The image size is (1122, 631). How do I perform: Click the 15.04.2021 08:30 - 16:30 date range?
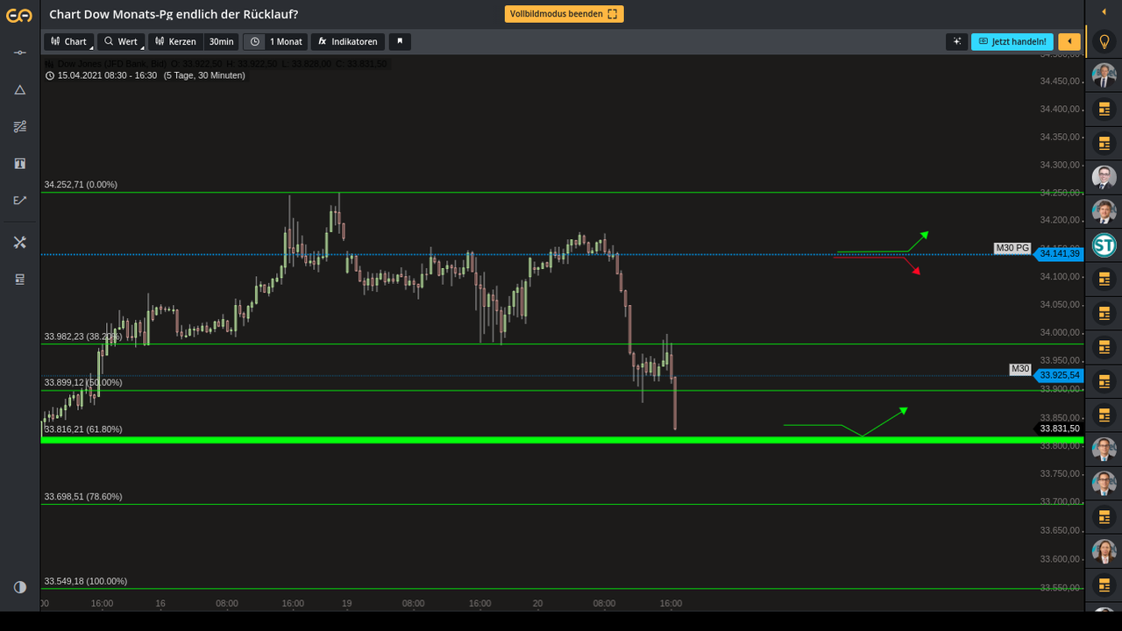[107, 75]
